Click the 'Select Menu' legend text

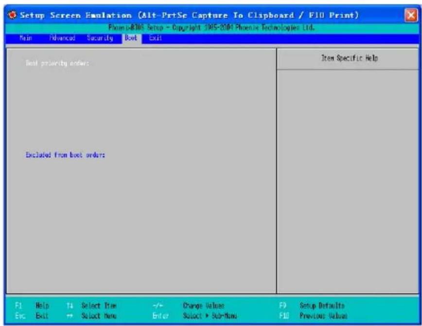(x=99, y=315)
